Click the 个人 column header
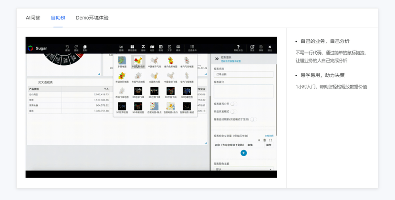The height and width of the screenshot is (200, 395). point(106,89)
